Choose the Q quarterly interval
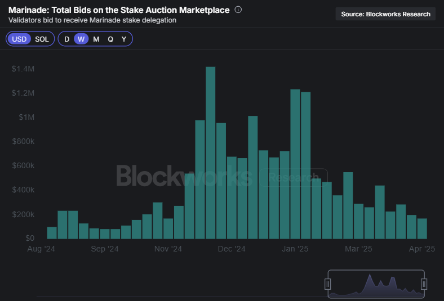Screen dimensions: 444x301 tap(110, 39)
